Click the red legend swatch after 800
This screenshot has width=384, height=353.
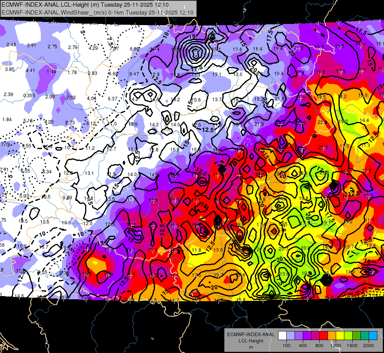coord(324,336)
